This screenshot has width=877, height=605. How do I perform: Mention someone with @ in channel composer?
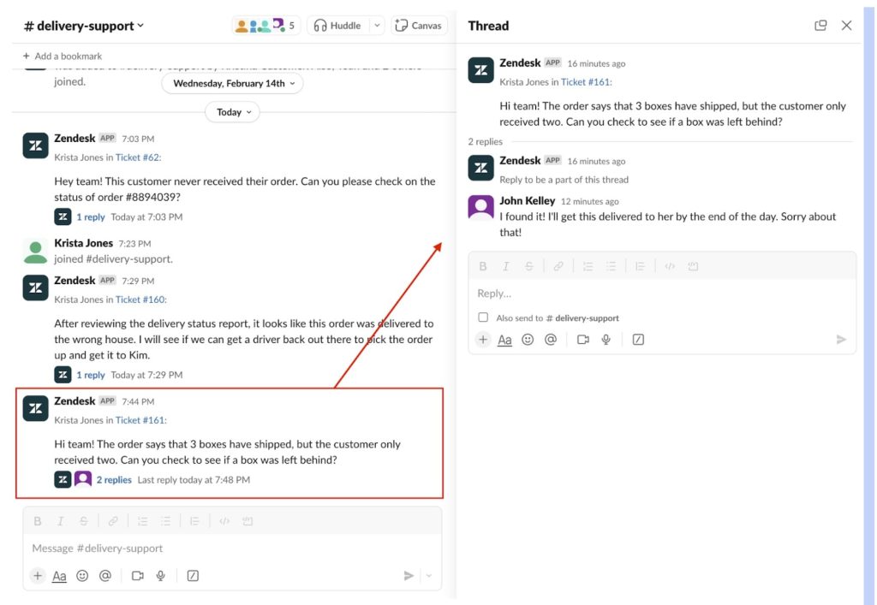pyautogui.click(x=105, y=575)
